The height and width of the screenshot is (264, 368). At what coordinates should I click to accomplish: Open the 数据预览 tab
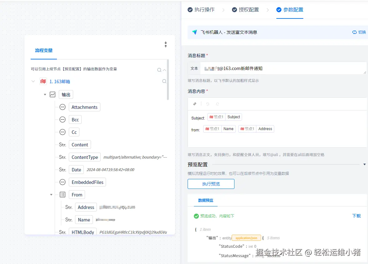(206, 201)
